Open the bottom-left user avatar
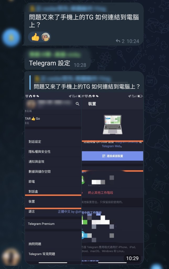This screenshot has height=269, width=169. click(x=11, y=257)
